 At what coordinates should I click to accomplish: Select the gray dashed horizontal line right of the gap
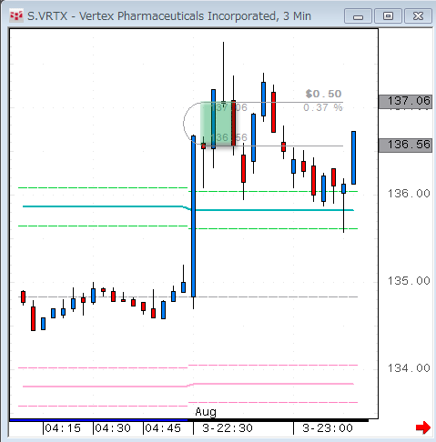[277, 296]
